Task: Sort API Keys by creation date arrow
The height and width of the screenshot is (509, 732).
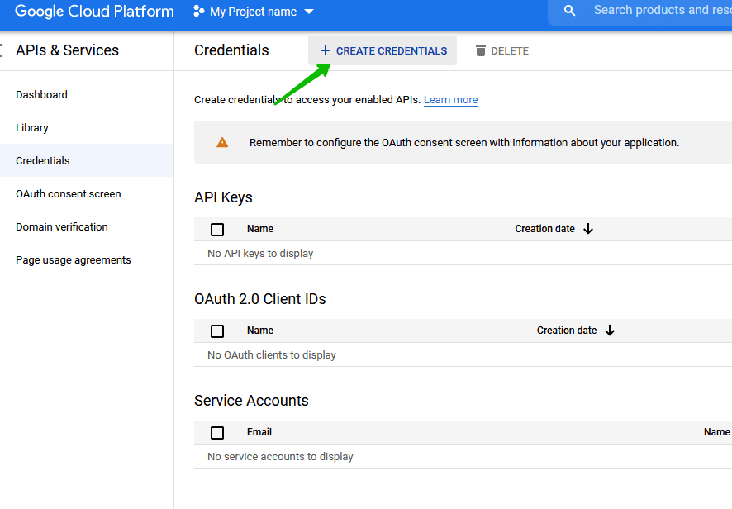Action: point(588,229)
